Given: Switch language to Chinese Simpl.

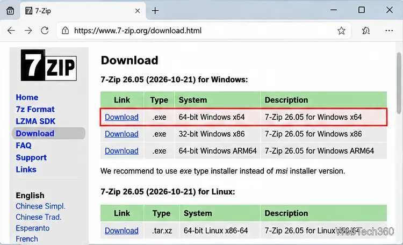Looking at the screenshot, I should pyautogui.click(x=41, y=206).
